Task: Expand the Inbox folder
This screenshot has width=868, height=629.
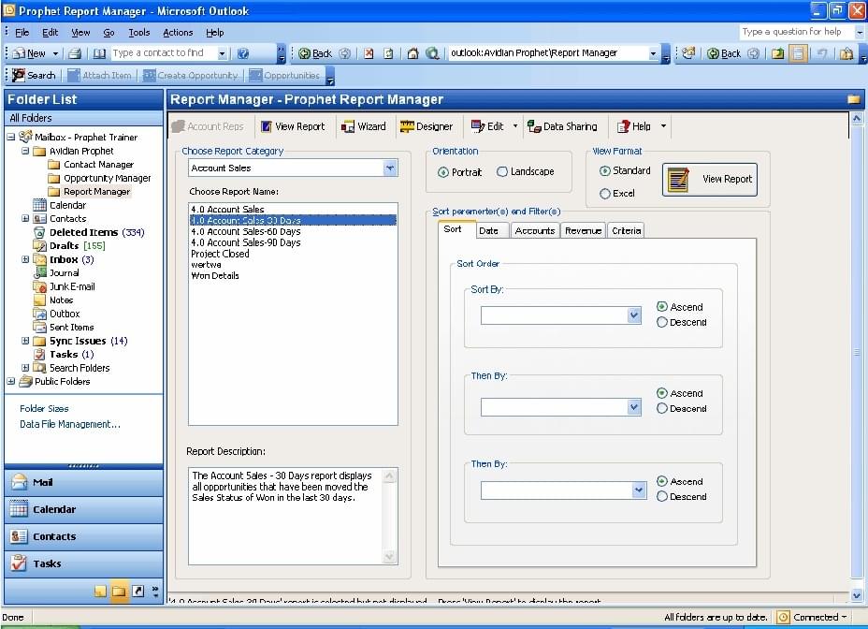Action: [x=25, y=259]
